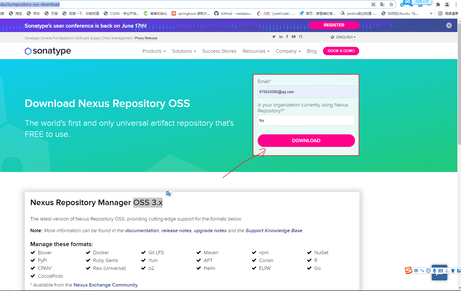Open the ENGLISH language dropdown

point(343,37)
